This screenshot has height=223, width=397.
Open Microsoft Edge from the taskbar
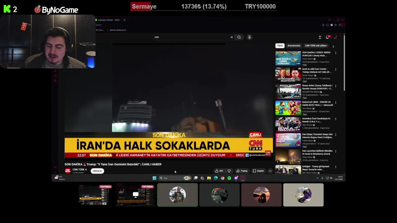coord(216,178)
